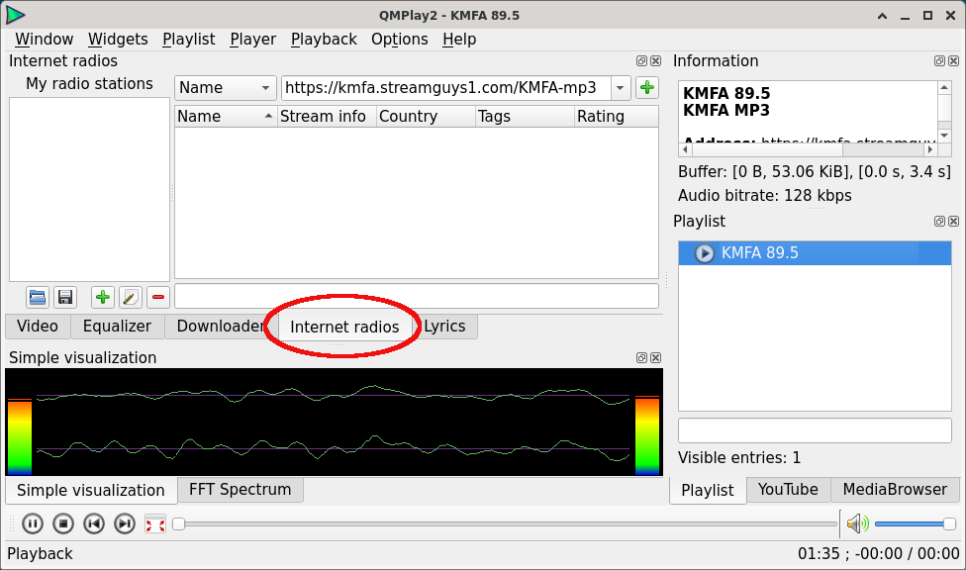The width and height of the screenshot is (966, 570).
Task: Float the Information panel
Action: (x=939, y=61)
